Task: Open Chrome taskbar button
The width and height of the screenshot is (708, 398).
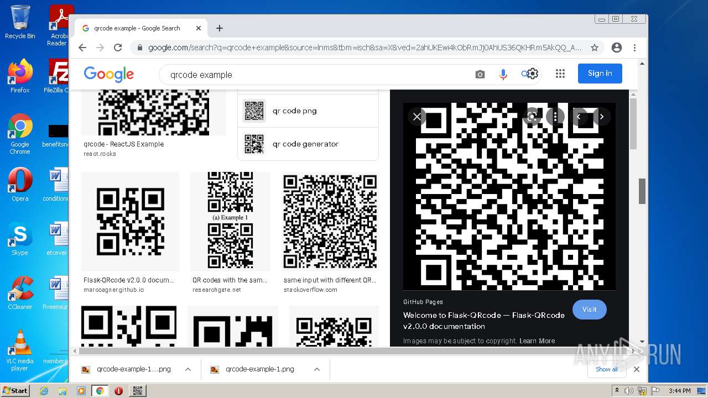Action: [x=100, y=391]
